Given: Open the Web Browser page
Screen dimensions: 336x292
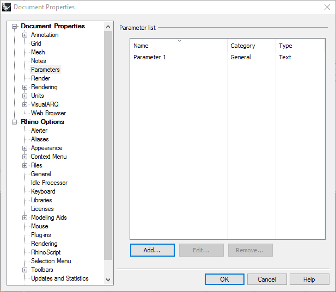Looking at the screenshot, I should point(48,113).
